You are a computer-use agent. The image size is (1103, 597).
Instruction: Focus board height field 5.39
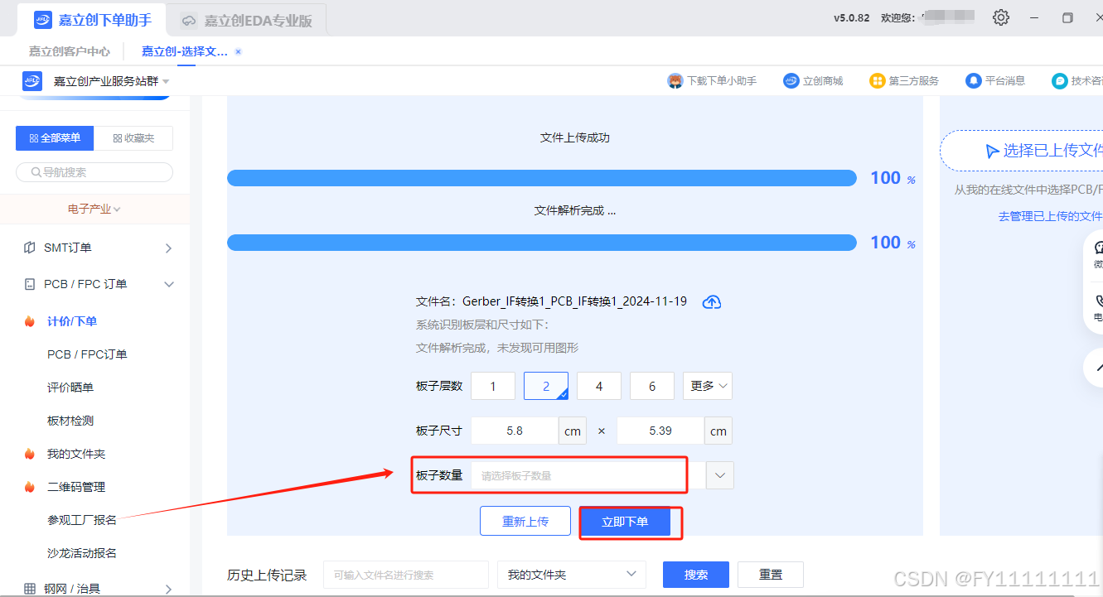coord(660,431)
